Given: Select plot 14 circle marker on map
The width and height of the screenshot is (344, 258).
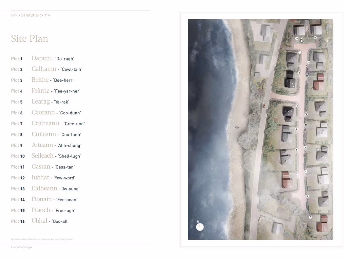Looking at the screenshot, I should [309, 62].
